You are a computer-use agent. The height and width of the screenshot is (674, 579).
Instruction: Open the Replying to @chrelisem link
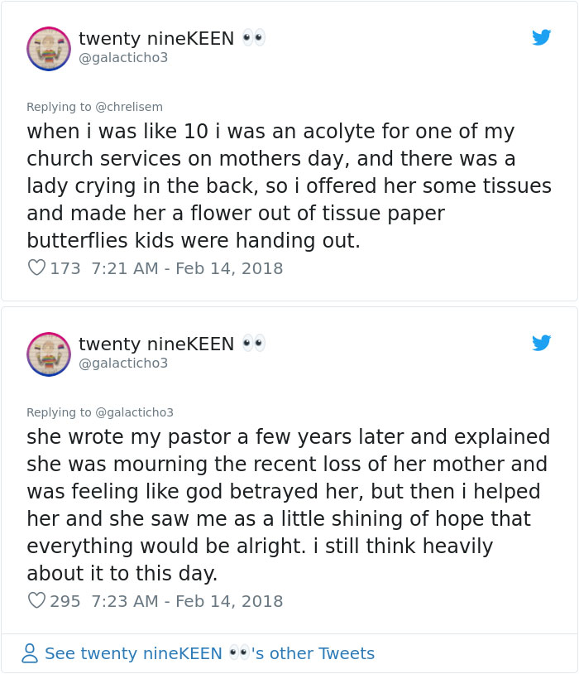(95, 106)
